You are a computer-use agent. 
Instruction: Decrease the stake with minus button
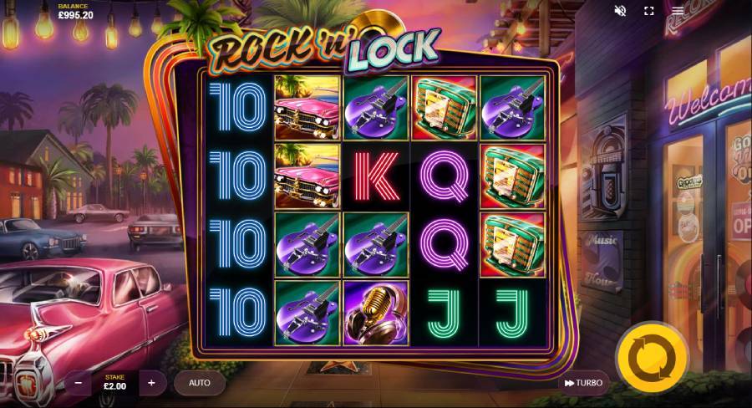[x=79, y=383]
